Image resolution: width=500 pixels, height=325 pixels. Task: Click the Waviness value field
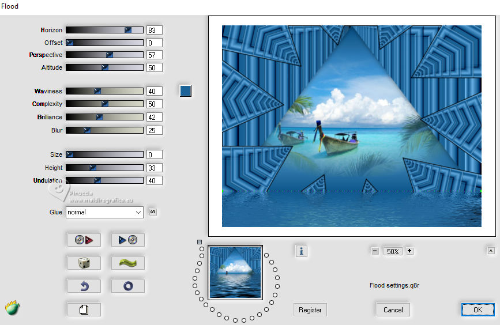pos(155,91)
